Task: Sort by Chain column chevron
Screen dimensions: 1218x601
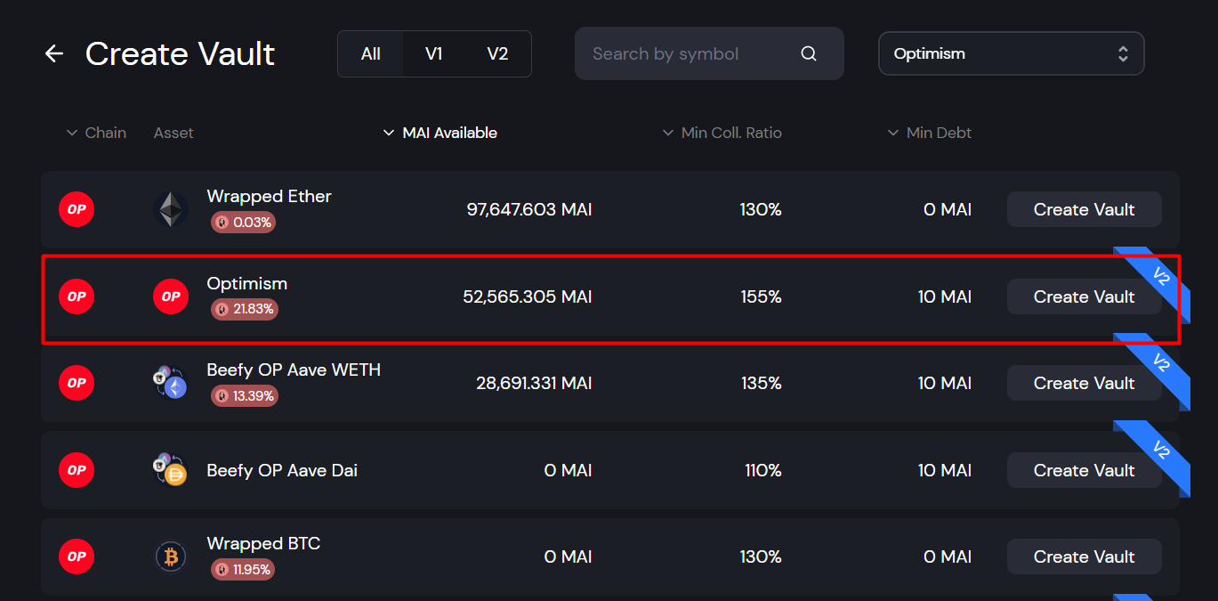Action: [73, 133]
